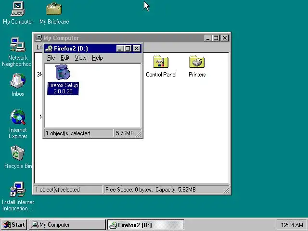
Task: Click the Printers label text
Action: click(197, 75)
